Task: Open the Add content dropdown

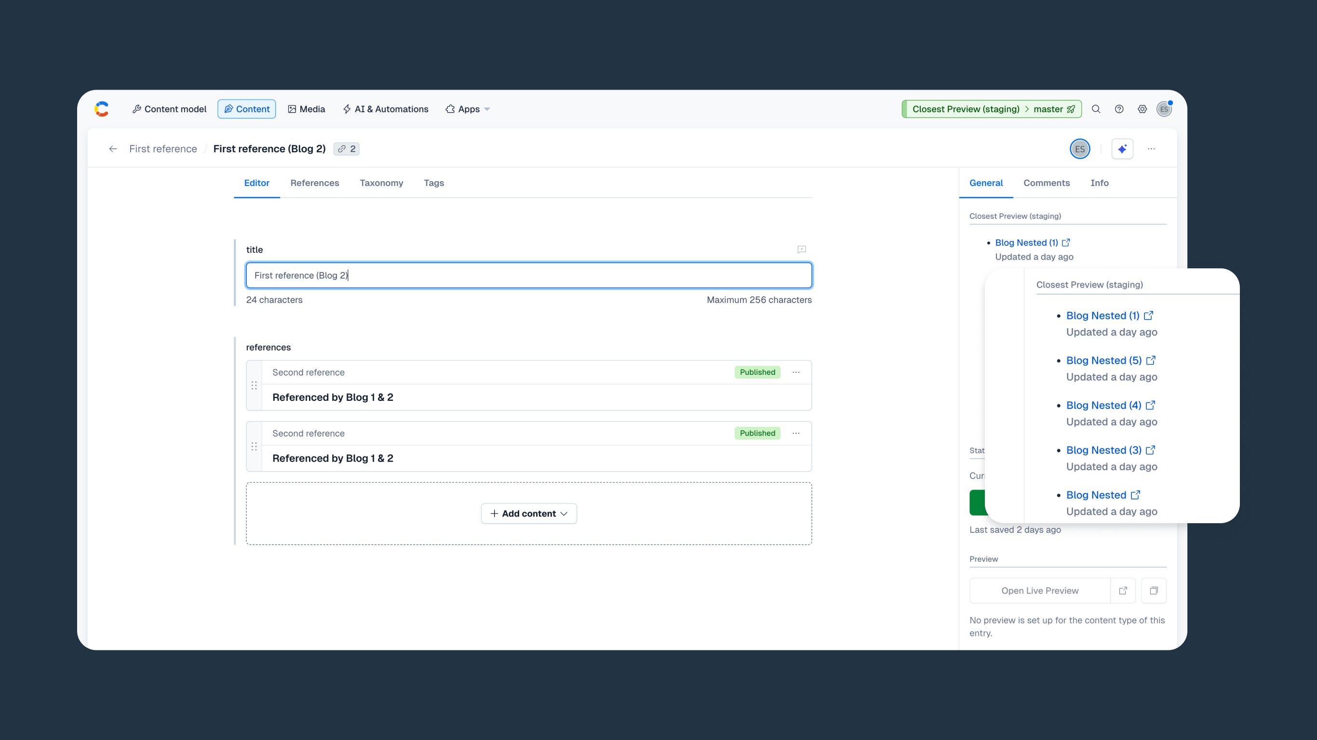Action: pos(529,514)
